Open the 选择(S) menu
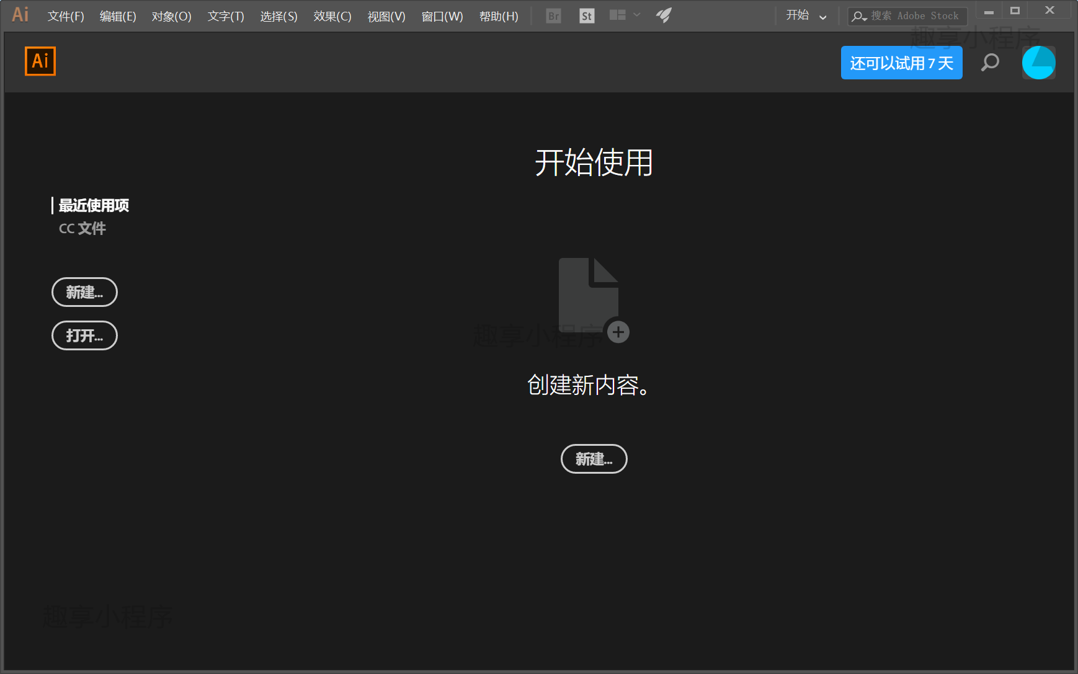Image resolution: width=1078 pixels, height=674 pixels. pos(279,16)
